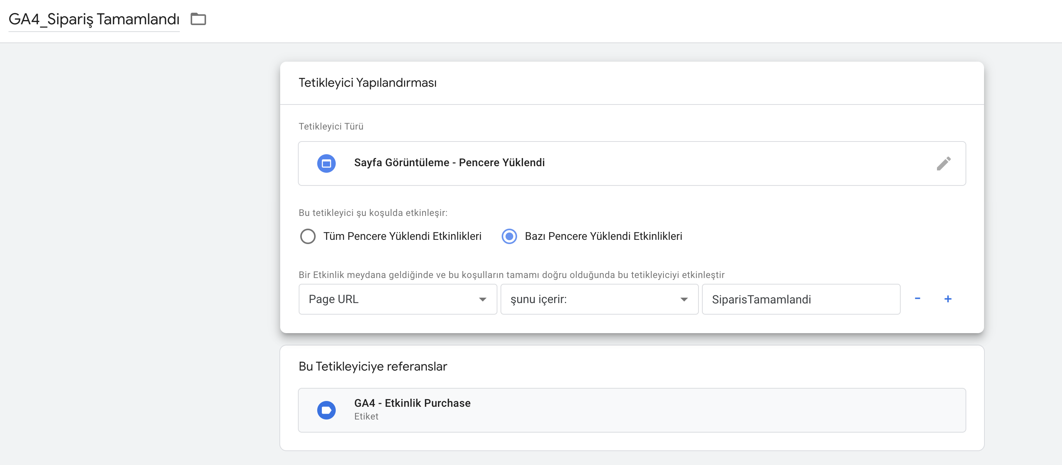Image resolution: width=1062 pixels, height=465 pixels.
Task: Click the blue Sayfa Görüntüleme trigger icon
Action: [326, 163]
